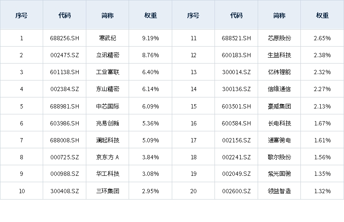The height and width of the screenshot is (222, 344).
Task: Click the stock code 002156.SZ
Action: tap(236, 140)
